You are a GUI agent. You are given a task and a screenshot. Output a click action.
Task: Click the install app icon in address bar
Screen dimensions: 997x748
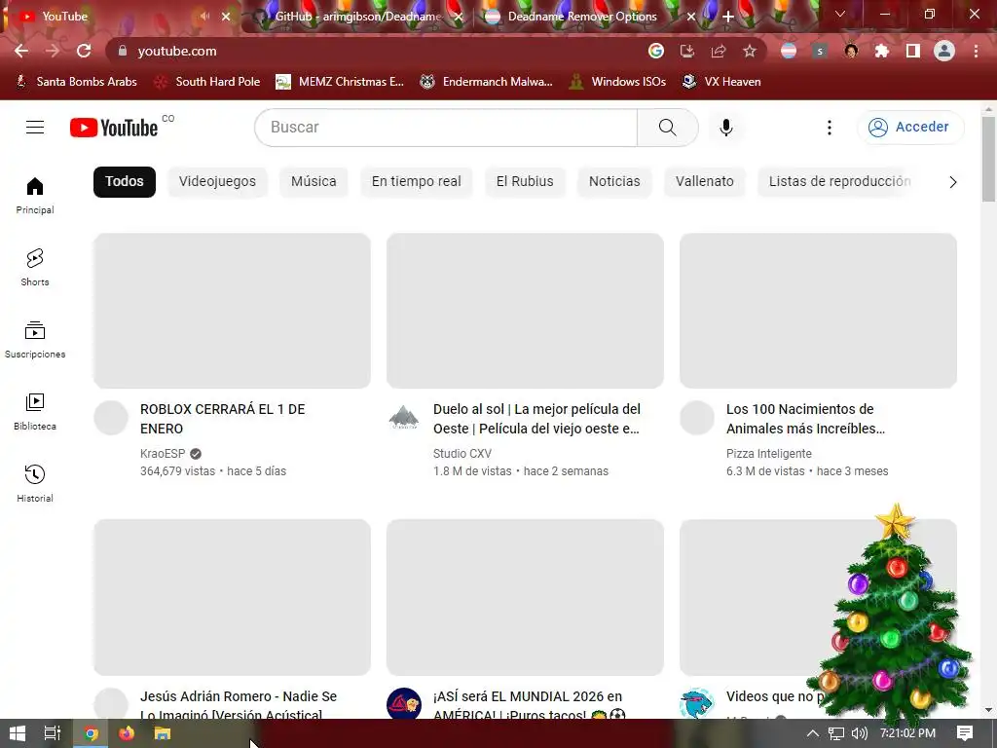click(687, 51)
